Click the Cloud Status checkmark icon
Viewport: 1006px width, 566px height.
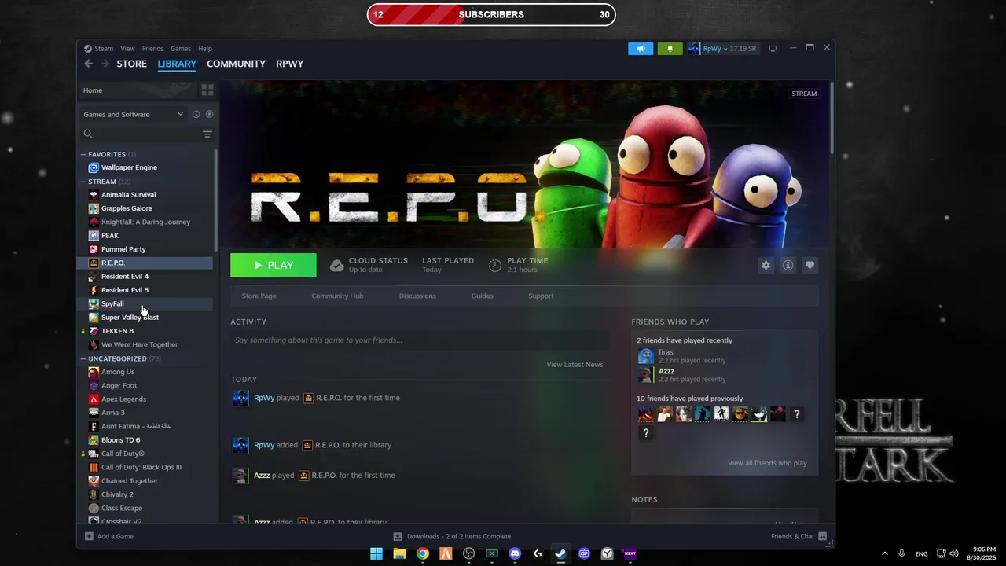[x=336, y=266]
